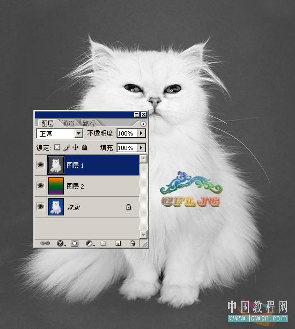Open the layers panel flyout menu
The image size is (295, 329).
coord(143,124)
